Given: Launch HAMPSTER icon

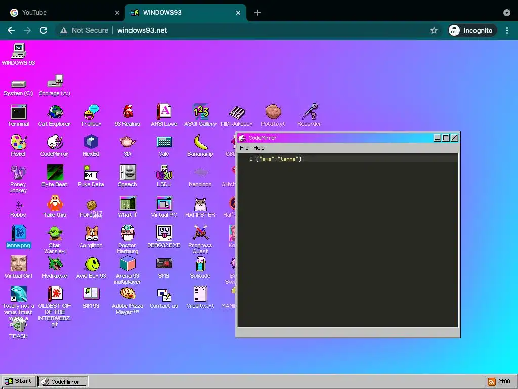Looking at the screenshot, I should (200, 207).
